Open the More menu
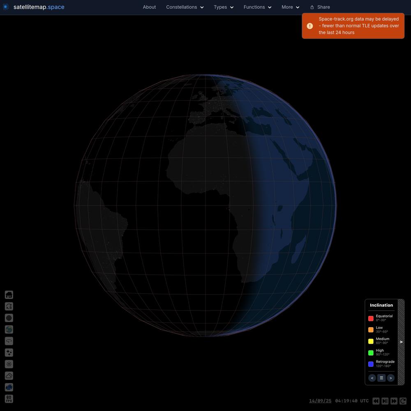The height and width of the screenshot is (411, 411). (290, 7)
